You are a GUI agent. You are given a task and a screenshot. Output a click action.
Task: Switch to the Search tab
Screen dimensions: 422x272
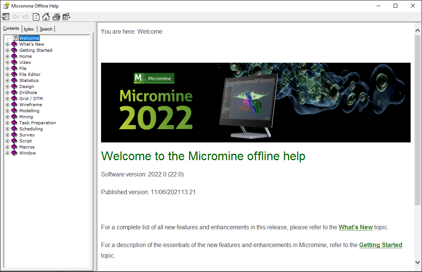[x=46, y=29]
